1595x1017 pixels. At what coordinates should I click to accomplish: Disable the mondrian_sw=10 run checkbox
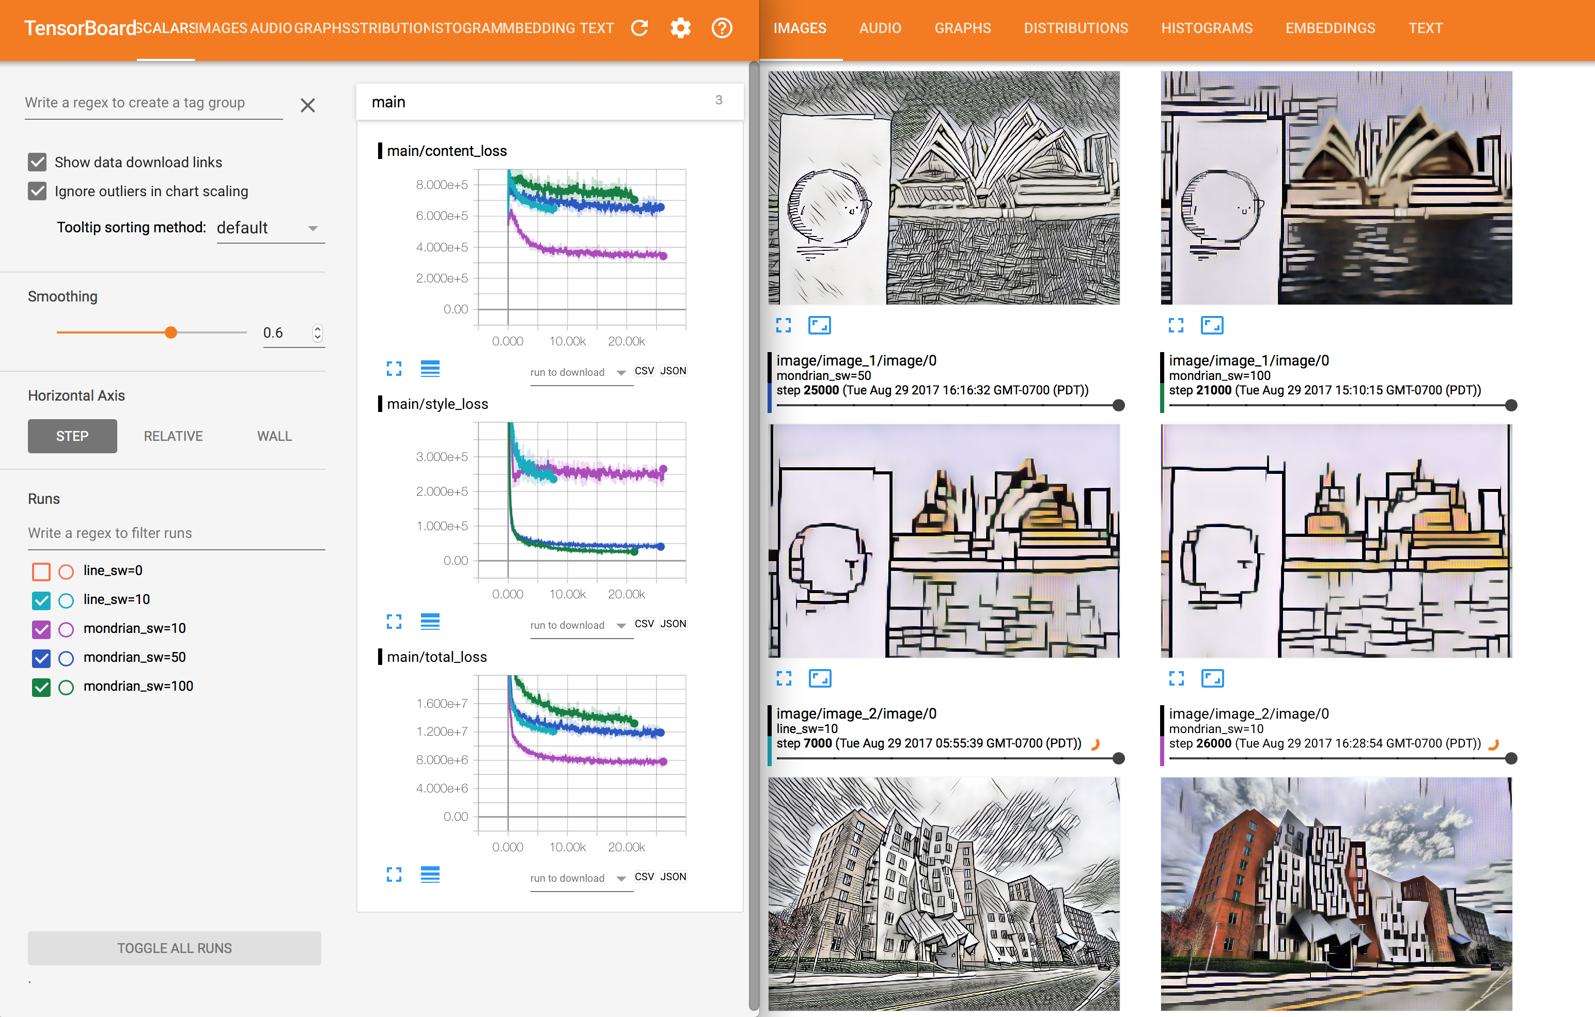click(41, 629)
